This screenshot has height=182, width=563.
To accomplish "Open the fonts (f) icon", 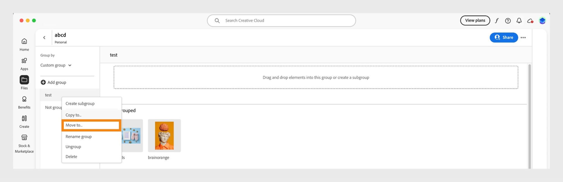I will point(497,21).
